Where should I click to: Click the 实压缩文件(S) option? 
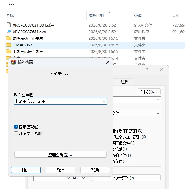coord(124,143)
